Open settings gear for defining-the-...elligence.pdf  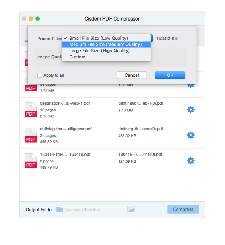(191, 135)
